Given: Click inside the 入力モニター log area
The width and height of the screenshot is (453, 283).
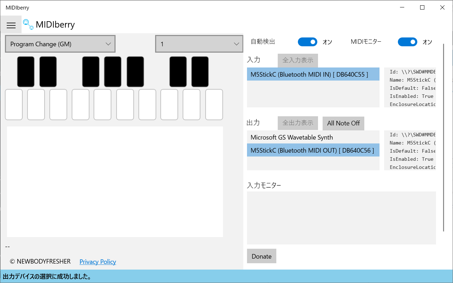Looking at the screenshot, I should click(x=341, y=218).
